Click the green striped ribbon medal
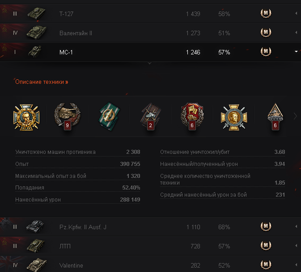Image resolution: width=301 pixels, height=272 pixels. pos(107,116)
